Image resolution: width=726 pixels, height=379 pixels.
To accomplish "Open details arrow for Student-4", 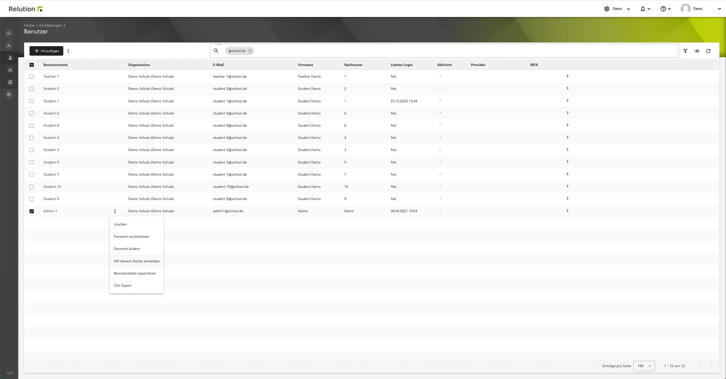I will point(567,137).
